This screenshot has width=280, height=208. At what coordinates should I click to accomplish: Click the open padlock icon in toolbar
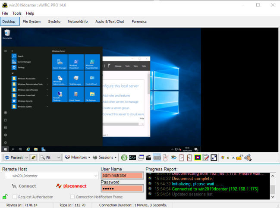[x=239, y=157]
